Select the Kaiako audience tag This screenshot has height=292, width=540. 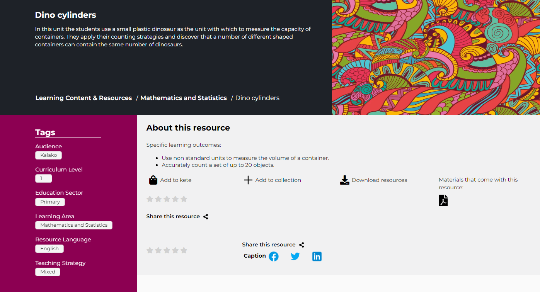48,155
